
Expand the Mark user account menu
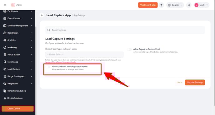202,5
